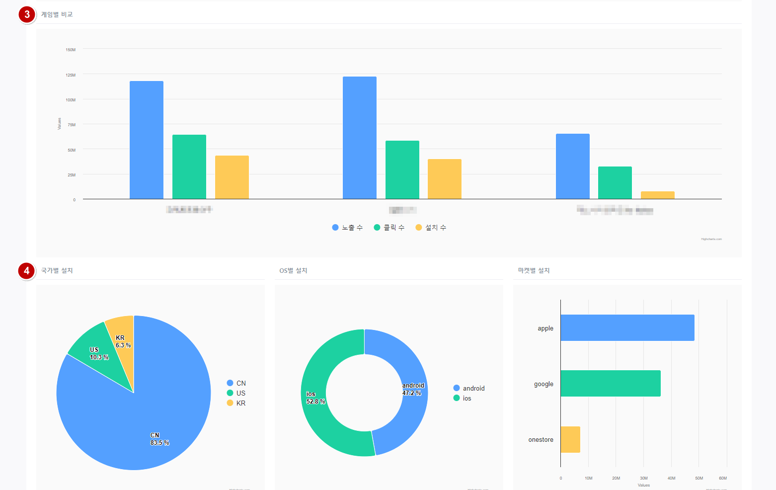Click the google axis label

coord(543,384)
